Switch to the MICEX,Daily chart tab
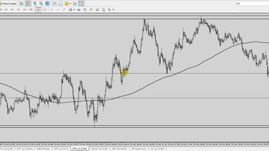 click(x=43, y=149)
